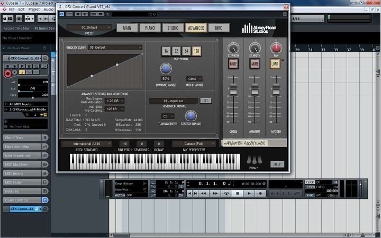Click the HELP button
381x238 pixels.
(277, 164)
